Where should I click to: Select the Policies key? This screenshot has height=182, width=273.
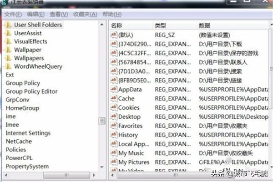point(16,150)
